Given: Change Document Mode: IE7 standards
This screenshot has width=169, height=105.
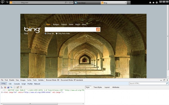Looking at the screenshot, I should point(72,80).
